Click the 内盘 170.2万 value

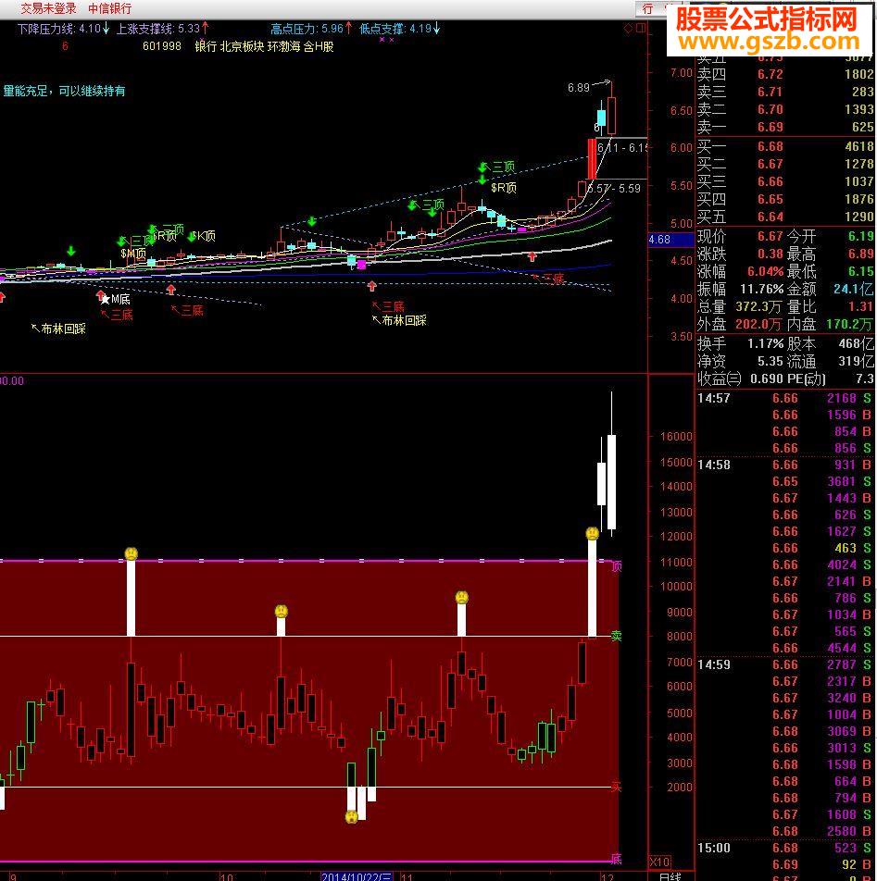point(849,324)
